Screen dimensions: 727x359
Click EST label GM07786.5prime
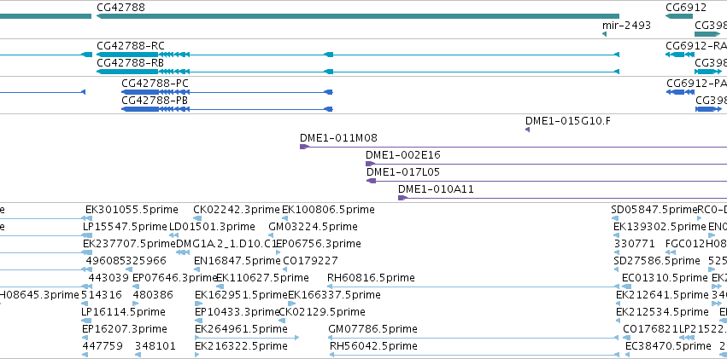pos(372,328)
